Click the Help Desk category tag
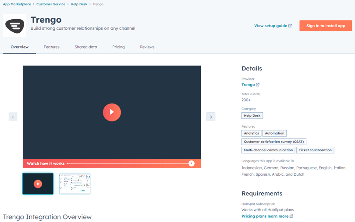The width and height of the screenshot is (355, 222). pyautogui.click(x=252, y=116)
